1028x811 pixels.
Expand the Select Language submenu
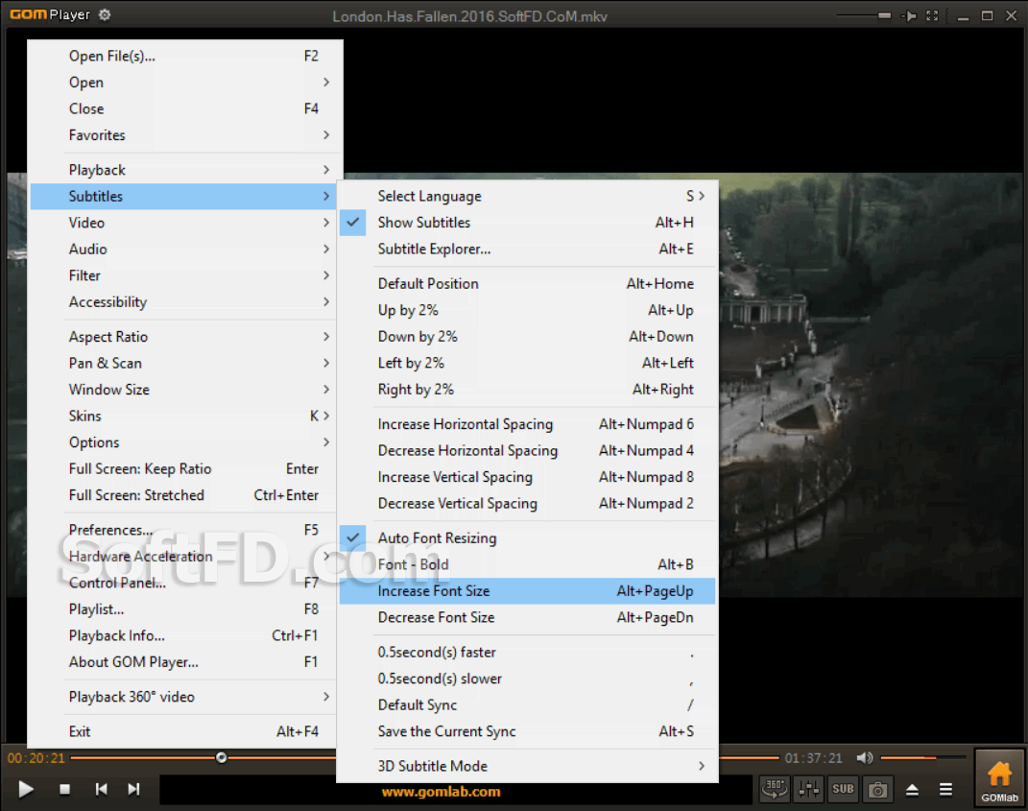click(527, 196)
